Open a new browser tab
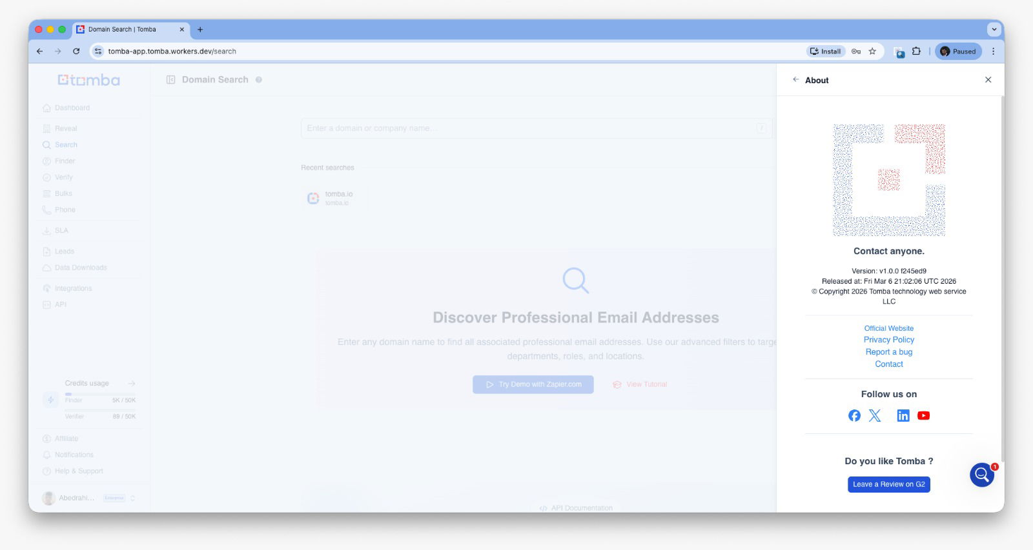Viewport: 1033px width, 550px height. pyautogui.click(x=200, y=30)
